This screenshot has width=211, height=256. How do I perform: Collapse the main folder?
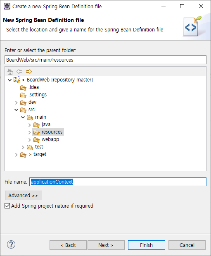point(23,117)
